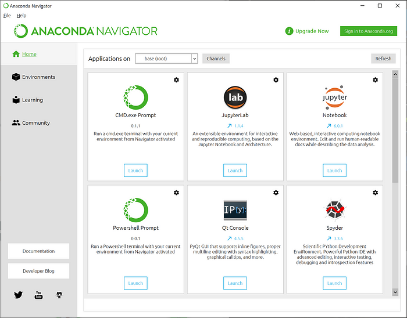Open the Developer Blog button
Screen dimensions: 407x318
point(39,271)
